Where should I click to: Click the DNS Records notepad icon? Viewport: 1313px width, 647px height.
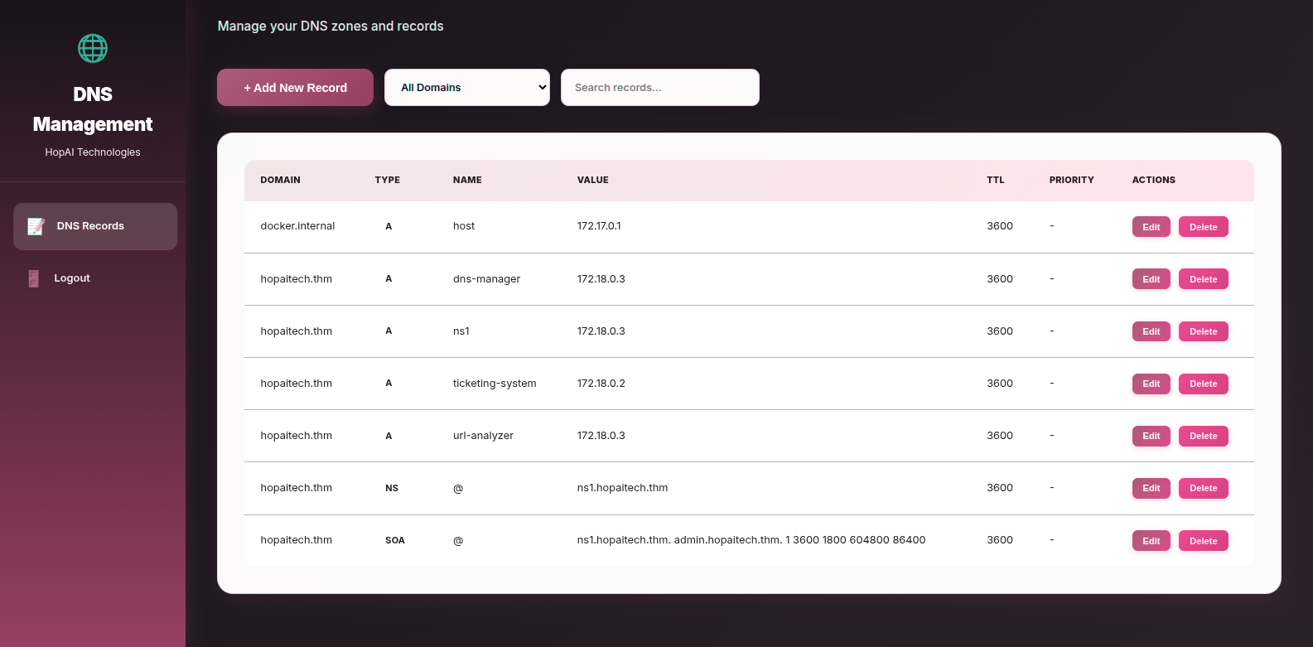pyautogui.click(x=36, y=226)
